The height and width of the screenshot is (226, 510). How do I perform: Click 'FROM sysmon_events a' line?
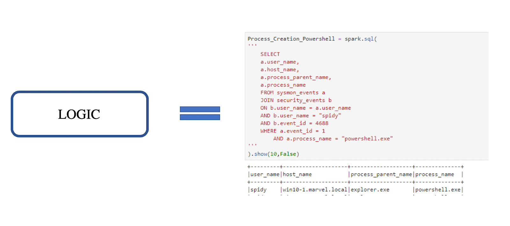coord(293,93)
